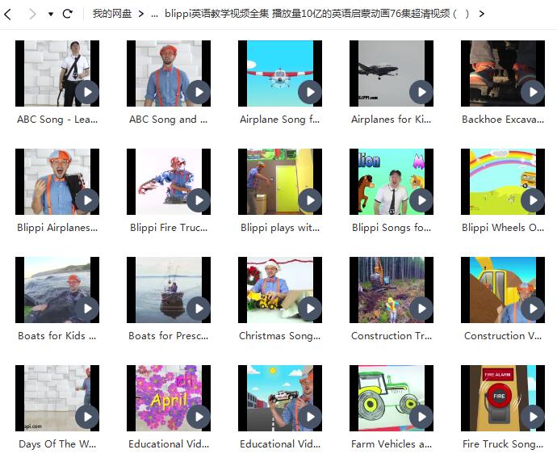Open the 我的网盘 breadcrumb

[x=112, y=14]
